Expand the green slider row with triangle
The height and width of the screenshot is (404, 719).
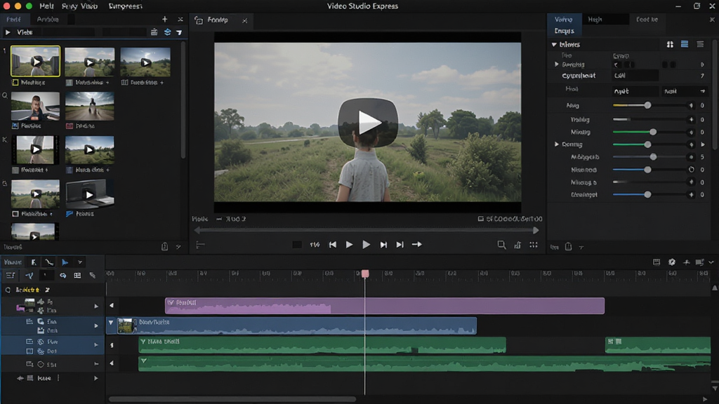coord(557,144)
